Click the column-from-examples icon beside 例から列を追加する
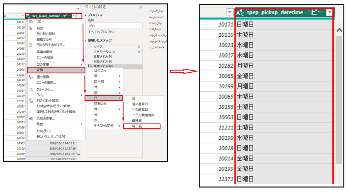The width and height of the screenshot is (349, 194). (31, 45)
